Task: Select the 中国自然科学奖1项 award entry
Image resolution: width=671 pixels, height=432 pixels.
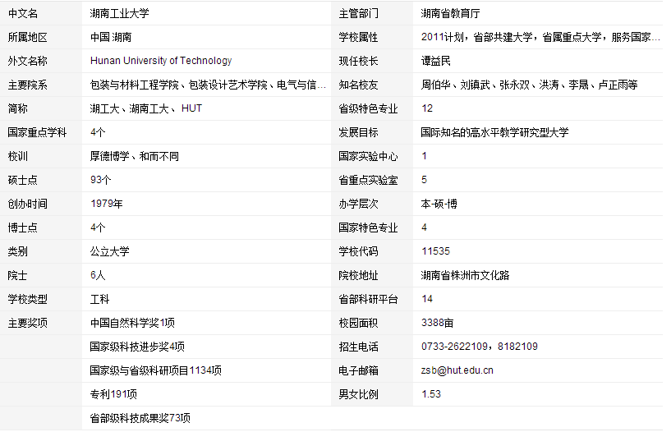Action: coord(132,323)
